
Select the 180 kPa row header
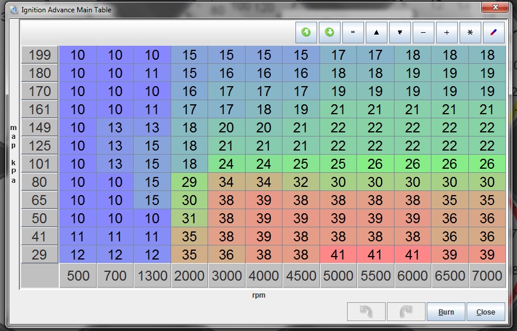click(x=40, y=73)
